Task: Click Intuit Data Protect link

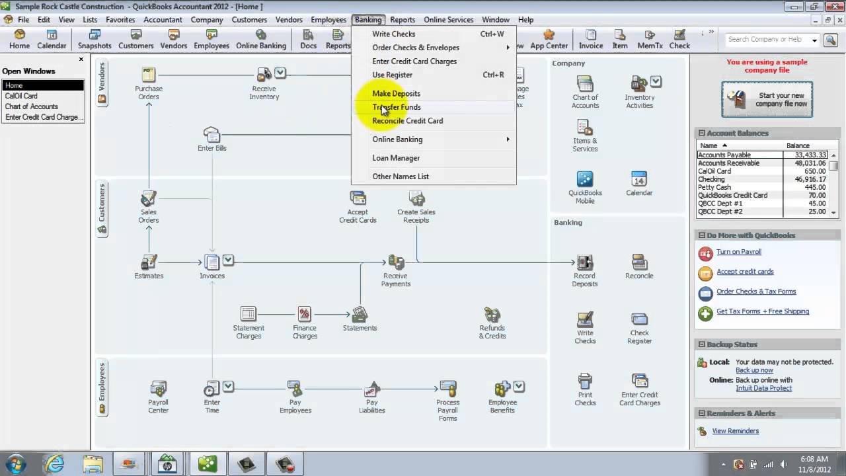Action: [763, 388]
